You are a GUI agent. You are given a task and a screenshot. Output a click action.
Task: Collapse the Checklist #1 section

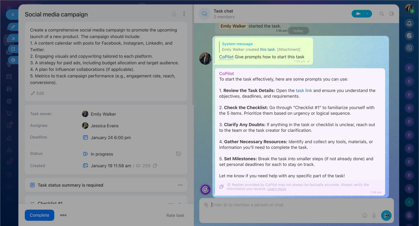[x=180, y=203]
